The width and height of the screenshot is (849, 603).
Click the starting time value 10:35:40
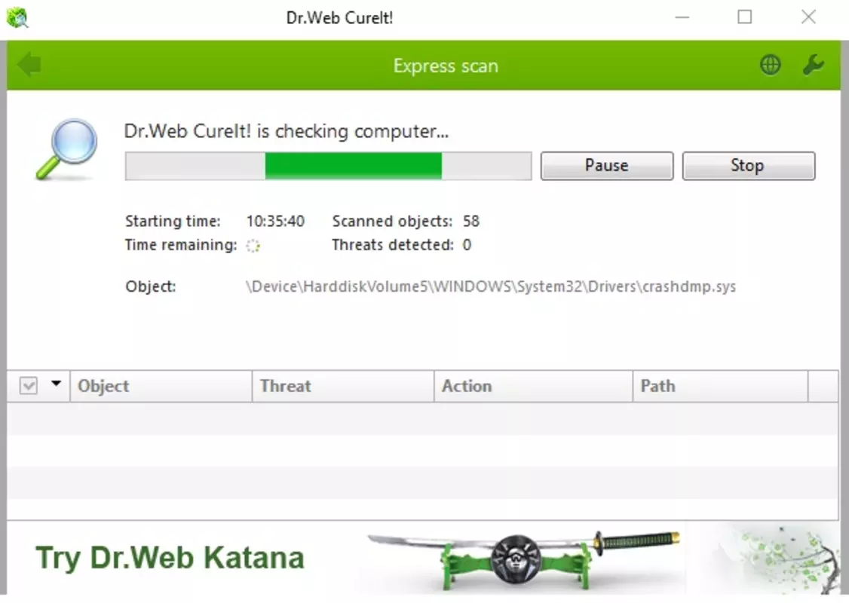coord(276,221)
